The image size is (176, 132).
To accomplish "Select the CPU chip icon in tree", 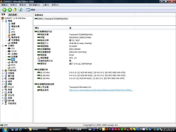I will pos(9,48).
